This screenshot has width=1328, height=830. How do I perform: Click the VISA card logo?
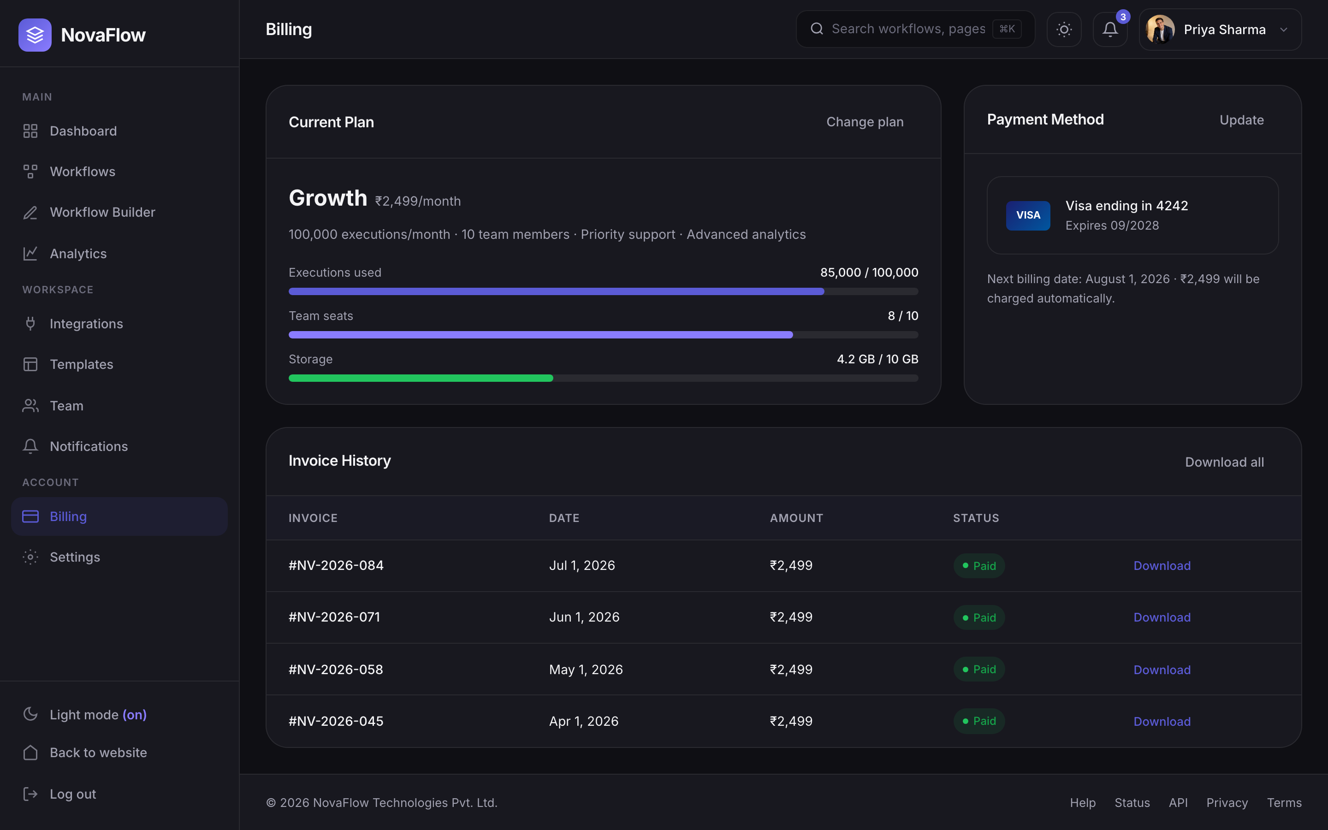[1028, 215]
